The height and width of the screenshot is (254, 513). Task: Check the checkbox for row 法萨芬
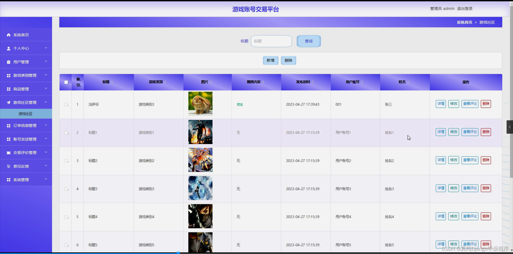click(x=65, y=105)
